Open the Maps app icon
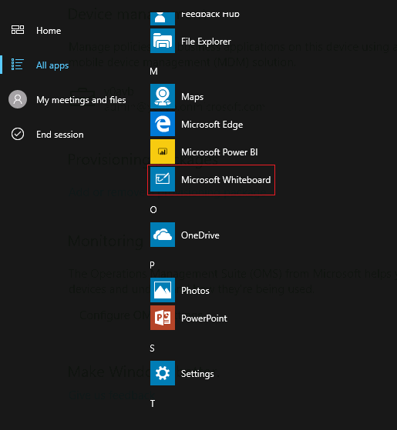397x430 pixels. tap(163, 96)
